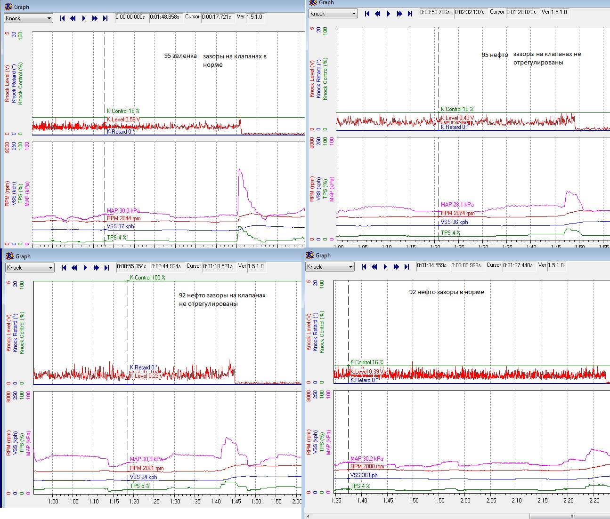Image resolution: width=610 pixels, height=519 pixels.
Task: Jump to start in the '92 нефто зазоры в норме' graph
Action: [x=364, y=267]
